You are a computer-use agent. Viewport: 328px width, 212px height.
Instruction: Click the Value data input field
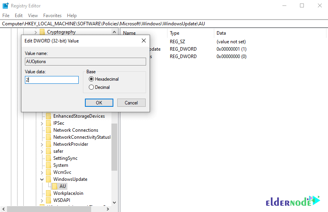(52, 80)
